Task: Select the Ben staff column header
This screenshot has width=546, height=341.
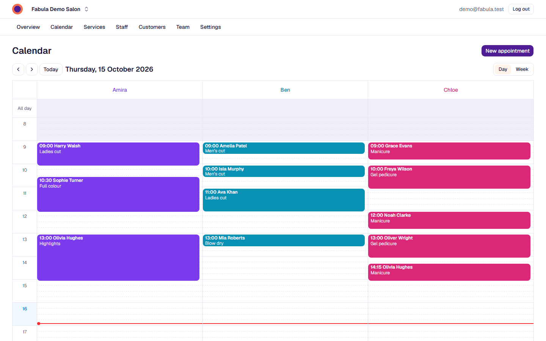Action: [285, 90]
